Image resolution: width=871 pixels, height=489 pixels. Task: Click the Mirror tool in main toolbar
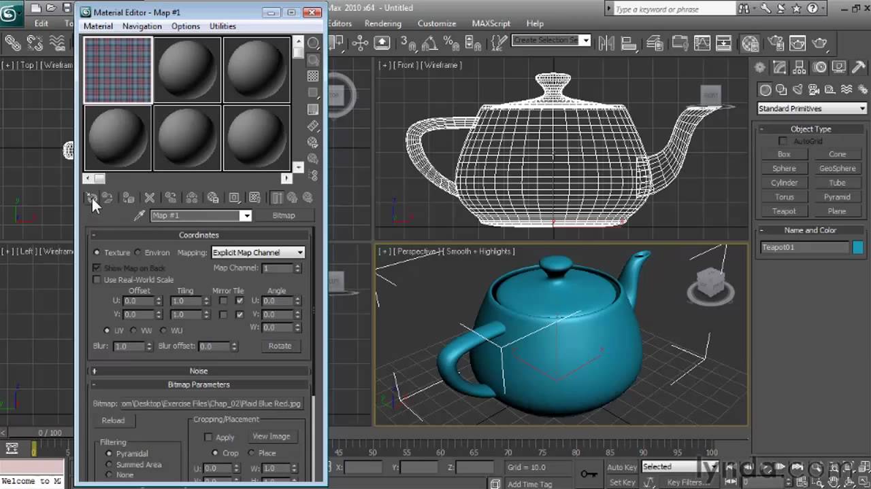tap(606, 43)
